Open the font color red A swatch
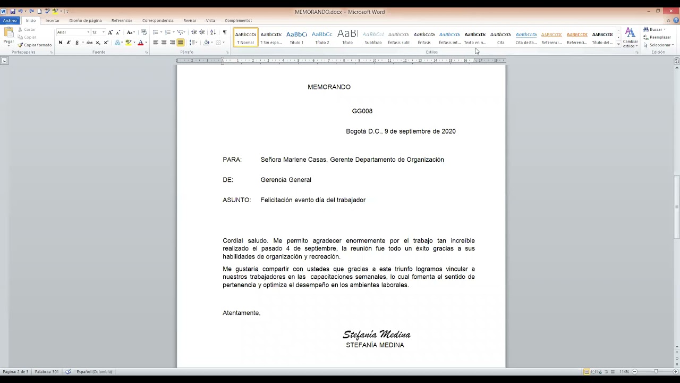 pyautogui.click(x=140, y=43)
